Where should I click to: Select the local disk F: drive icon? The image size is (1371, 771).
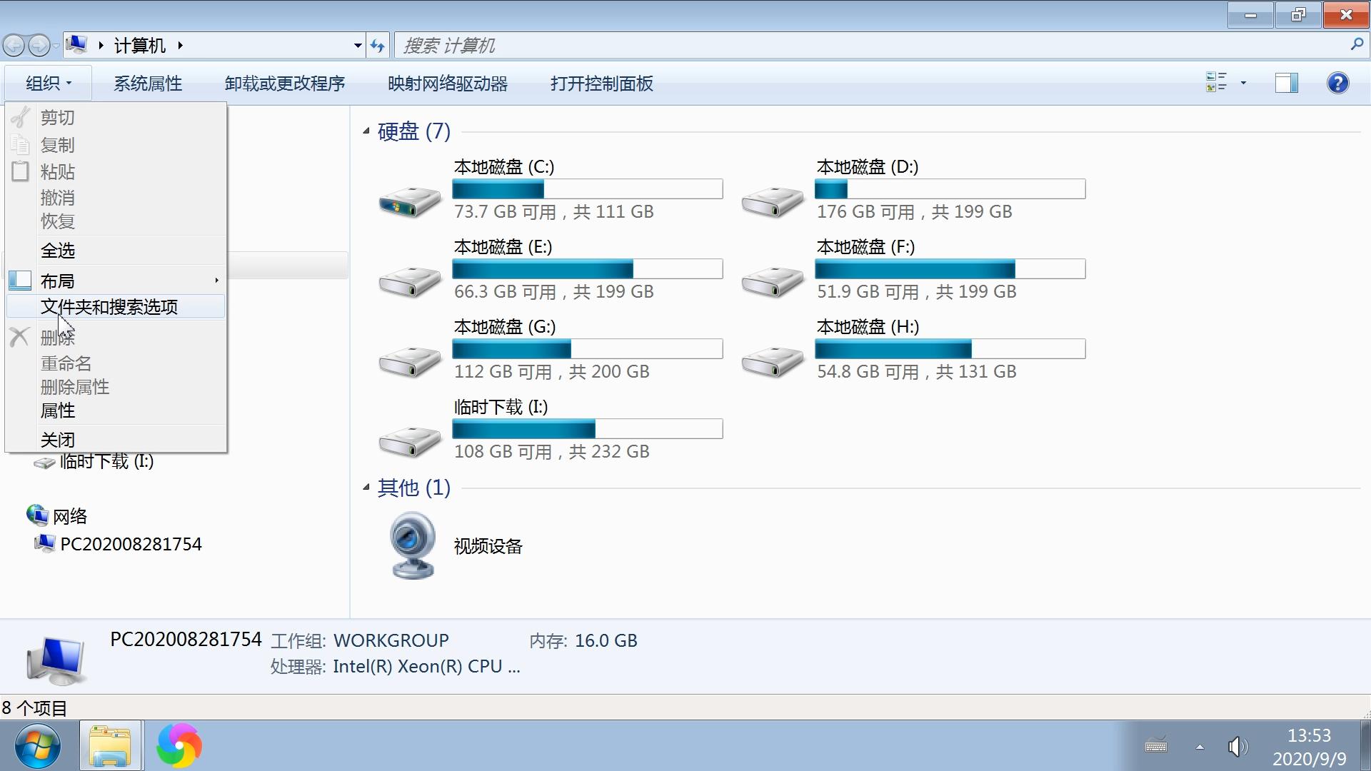(773, 281)
